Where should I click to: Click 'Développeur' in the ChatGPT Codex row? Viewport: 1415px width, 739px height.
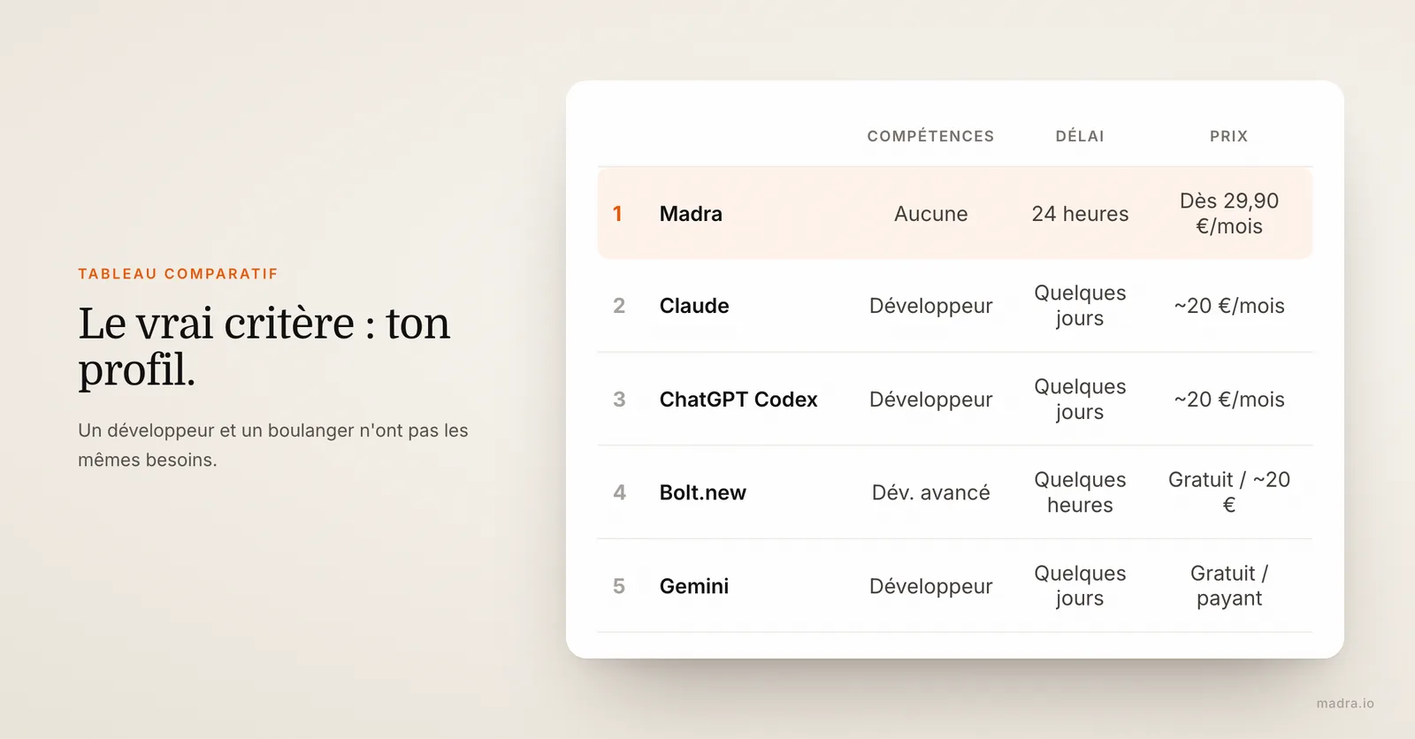tap(930, 400)
